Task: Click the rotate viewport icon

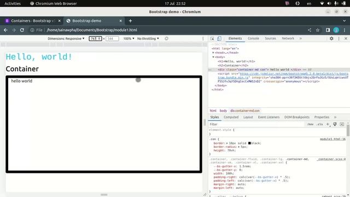Action: 166,38
